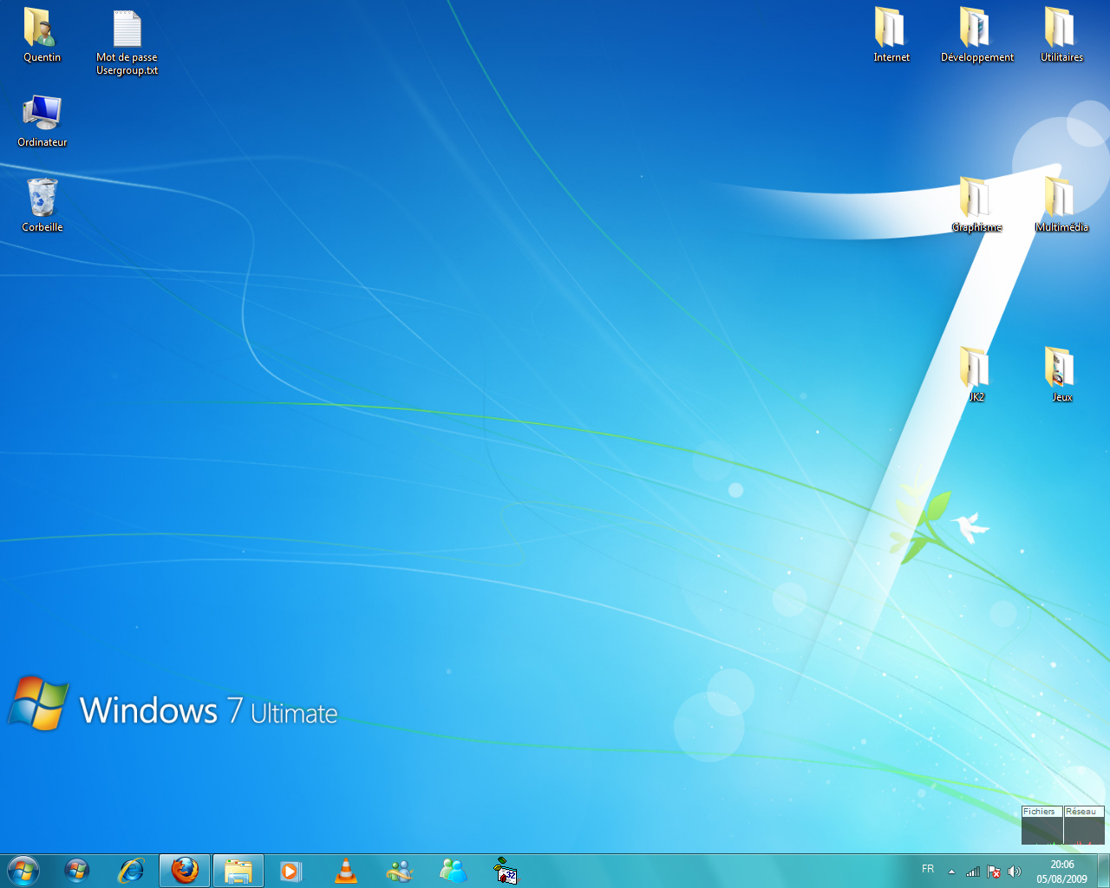Open the network signal tray icon
Screen dimensions: 1110x888
click(x=973, y=872)
